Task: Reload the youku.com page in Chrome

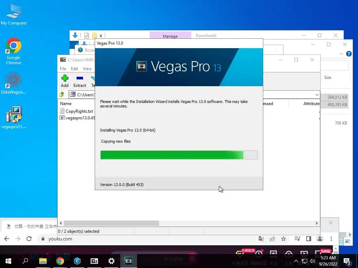Action: (x=29, y=239)
